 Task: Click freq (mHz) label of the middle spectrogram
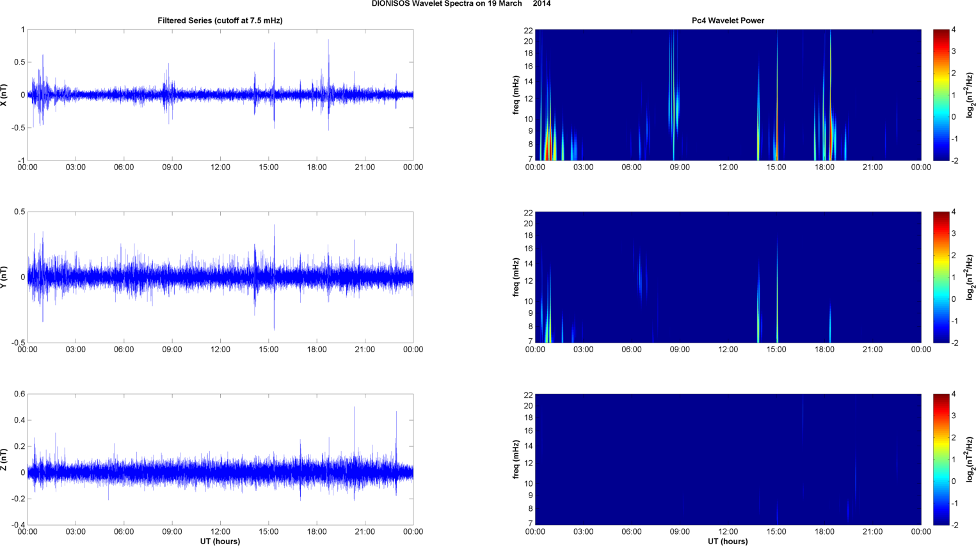(x=516, y=277)
